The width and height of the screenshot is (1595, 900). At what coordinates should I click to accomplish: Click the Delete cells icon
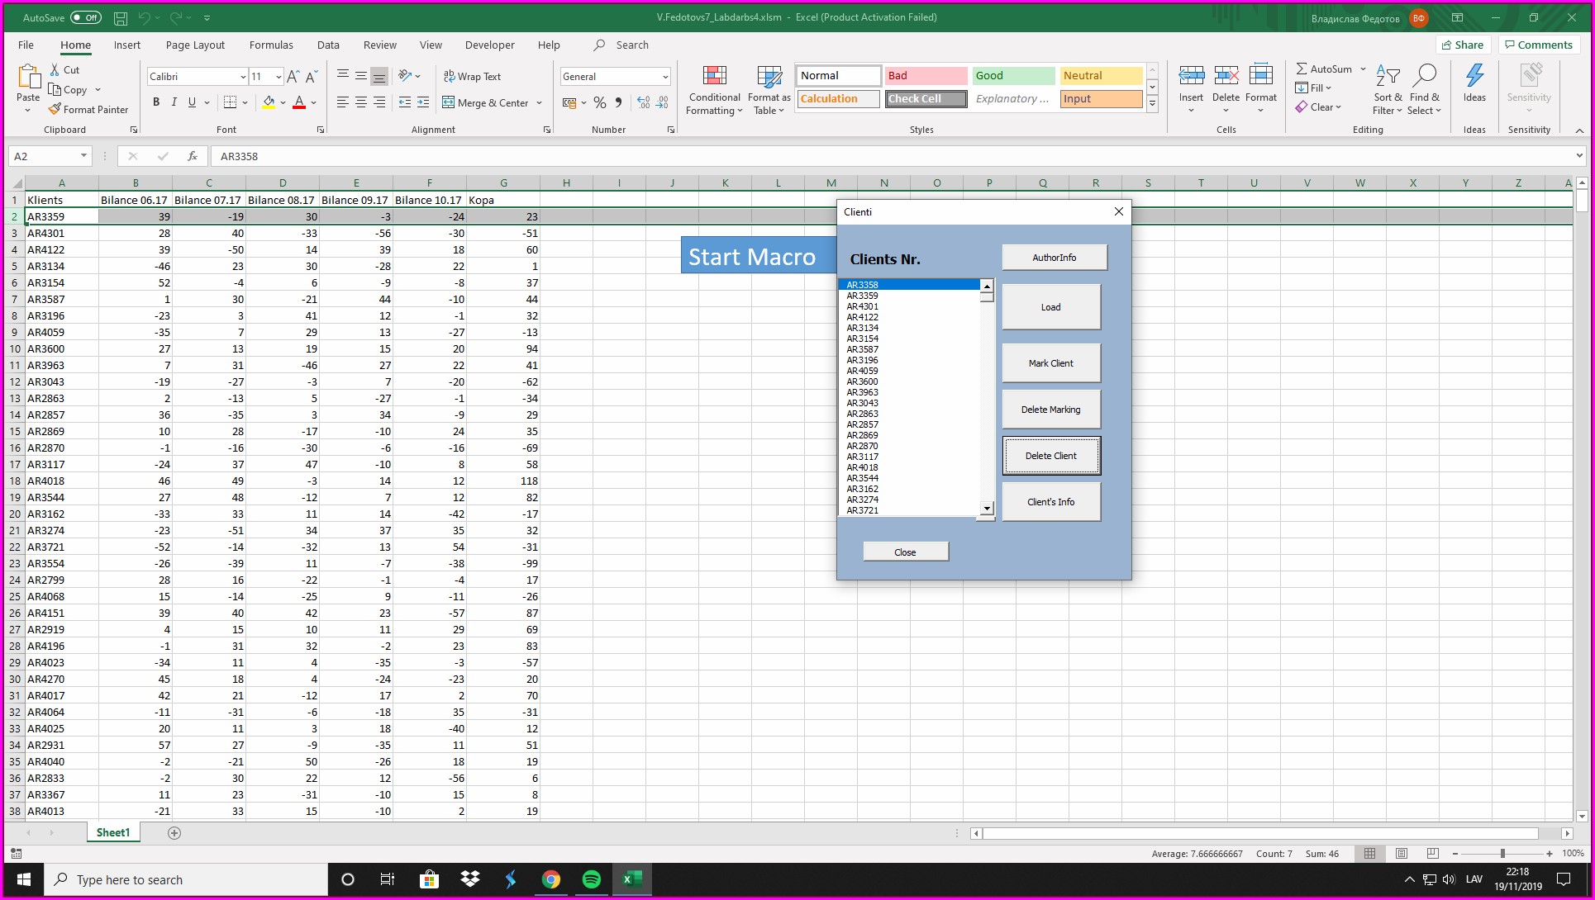point(1226,76)
